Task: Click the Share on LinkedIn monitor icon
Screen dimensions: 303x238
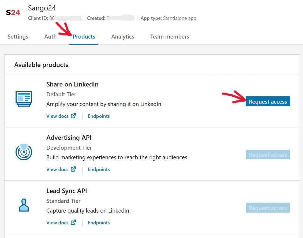Action: tap(24, 99)
